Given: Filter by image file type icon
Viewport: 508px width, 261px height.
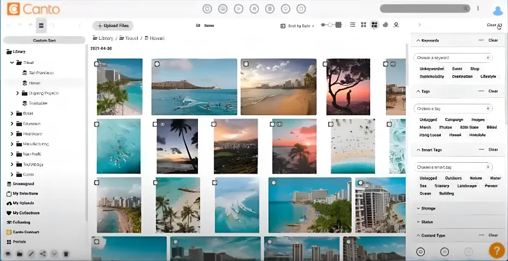Looking at the screenshot, I should (223, 9).
